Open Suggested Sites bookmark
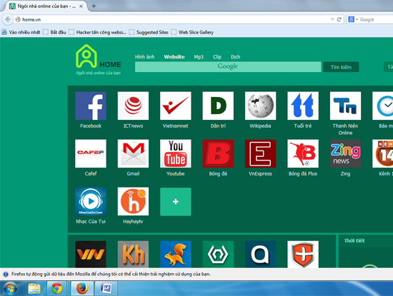Screen dimensions: 393x296 149,32
